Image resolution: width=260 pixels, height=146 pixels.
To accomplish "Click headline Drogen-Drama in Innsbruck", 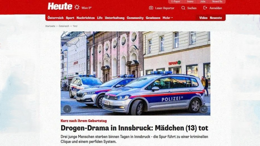I will click(134, 128).
